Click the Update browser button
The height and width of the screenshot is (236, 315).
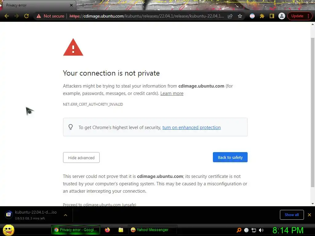click(297, 16)
